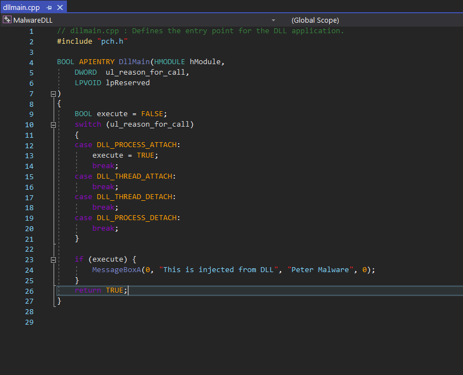
Task: Click FALSE in execute declaration
Action: (x=152, y=114)
